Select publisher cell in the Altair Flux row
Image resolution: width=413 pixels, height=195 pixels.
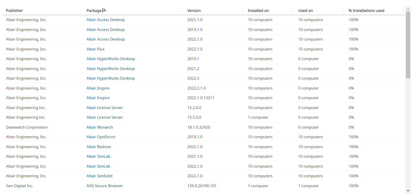pos(26,49)
